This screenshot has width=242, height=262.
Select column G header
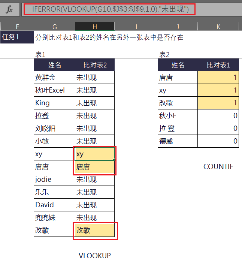click(55, 27)
